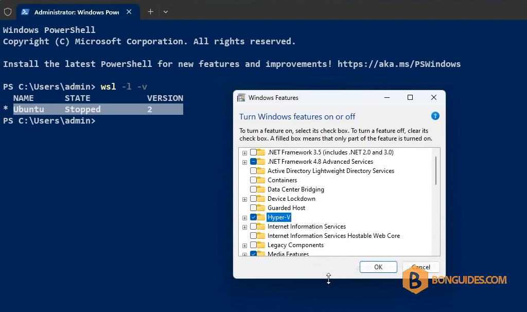Image resolution: width=527 pixels, height=312 pixels.
Task: Click the Containers folder icon
Action: coord(261,180)
